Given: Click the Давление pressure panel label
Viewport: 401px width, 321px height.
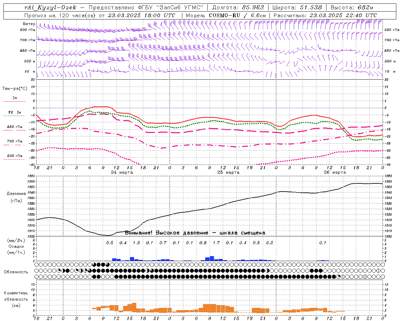Looking at the screenshot, I should click(16, 194).
